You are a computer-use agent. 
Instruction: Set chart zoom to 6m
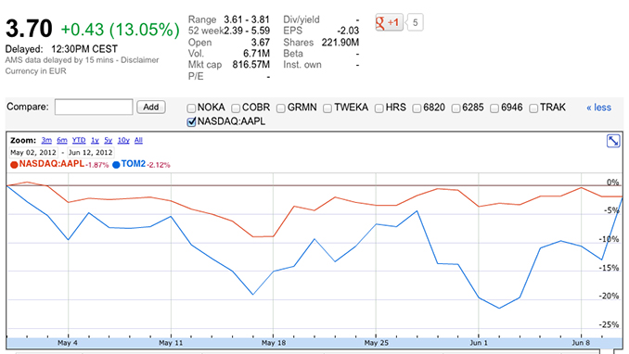point(62,140)
